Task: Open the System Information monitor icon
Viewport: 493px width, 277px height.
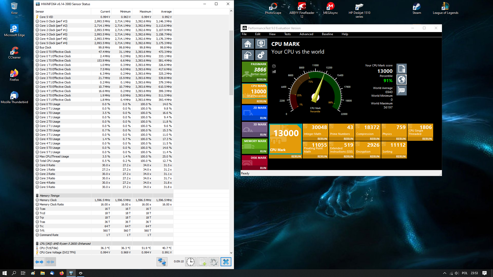Action: tap(261, 44)
